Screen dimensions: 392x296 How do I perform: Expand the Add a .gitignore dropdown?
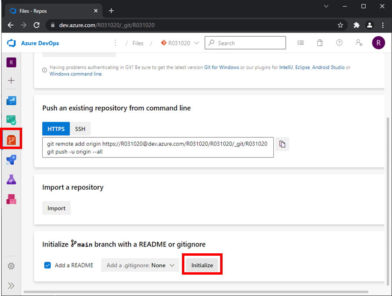coord(140,265)
